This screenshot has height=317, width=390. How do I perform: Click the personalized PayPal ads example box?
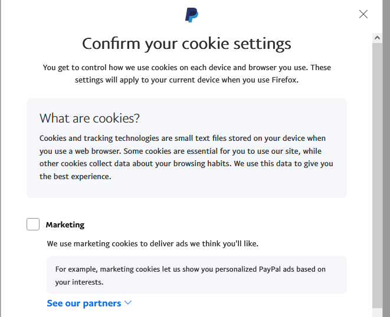[x=196, y=275]
